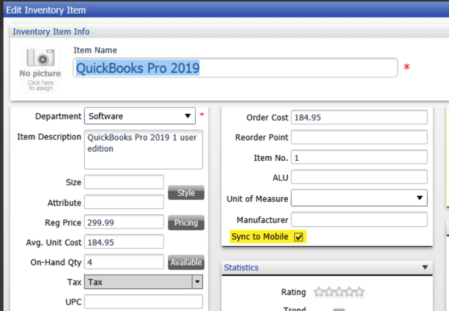Collapse the Statistics section arrow
449x311 pixels.
click(x=425, y=268)
